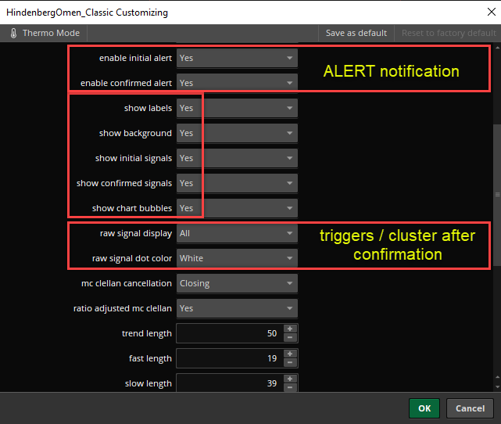Viewport: 501px width, 424px height.
Task: Click scrollbar up arrow at top
Action: pyautogui.click(x=498, y=48)
